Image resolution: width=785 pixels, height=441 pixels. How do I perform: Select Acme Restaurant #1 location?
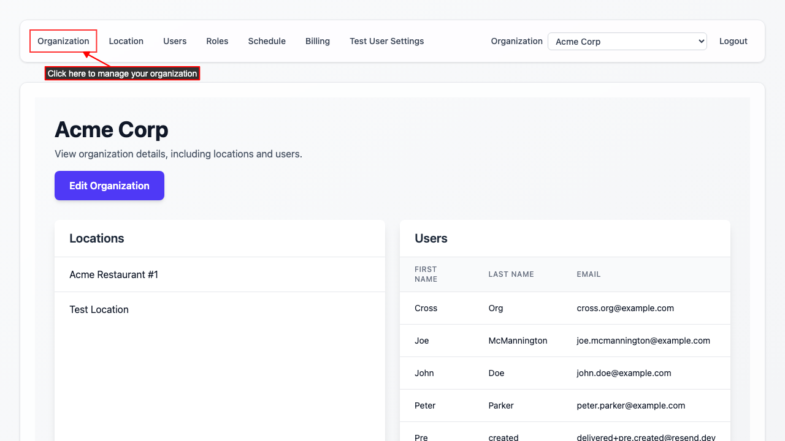pyautogui.click(x=113, y=274)
